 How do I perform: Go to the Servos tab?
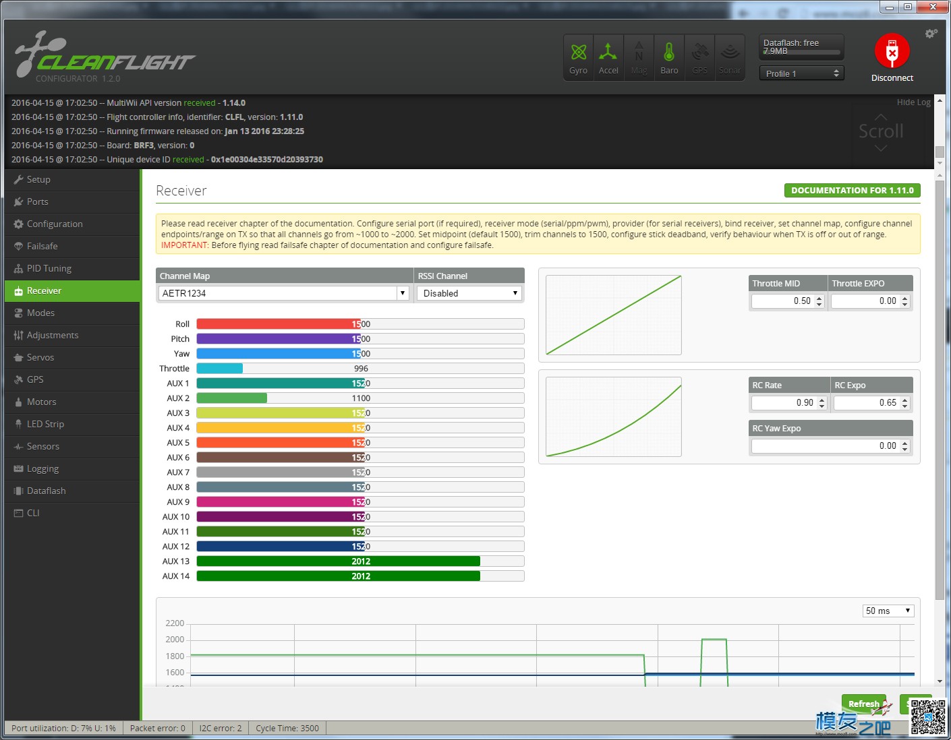[x=72, y=357]
